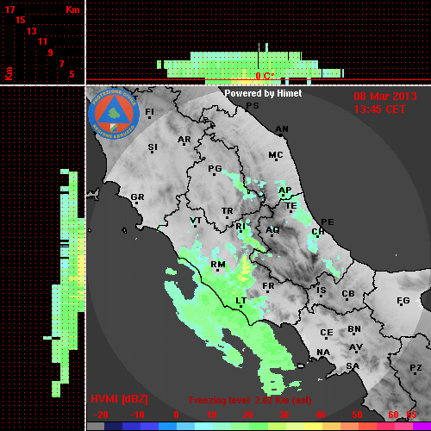Click the FI city marker label
Image resolution: width=431 pixels, height=431 pixels.
149,111
